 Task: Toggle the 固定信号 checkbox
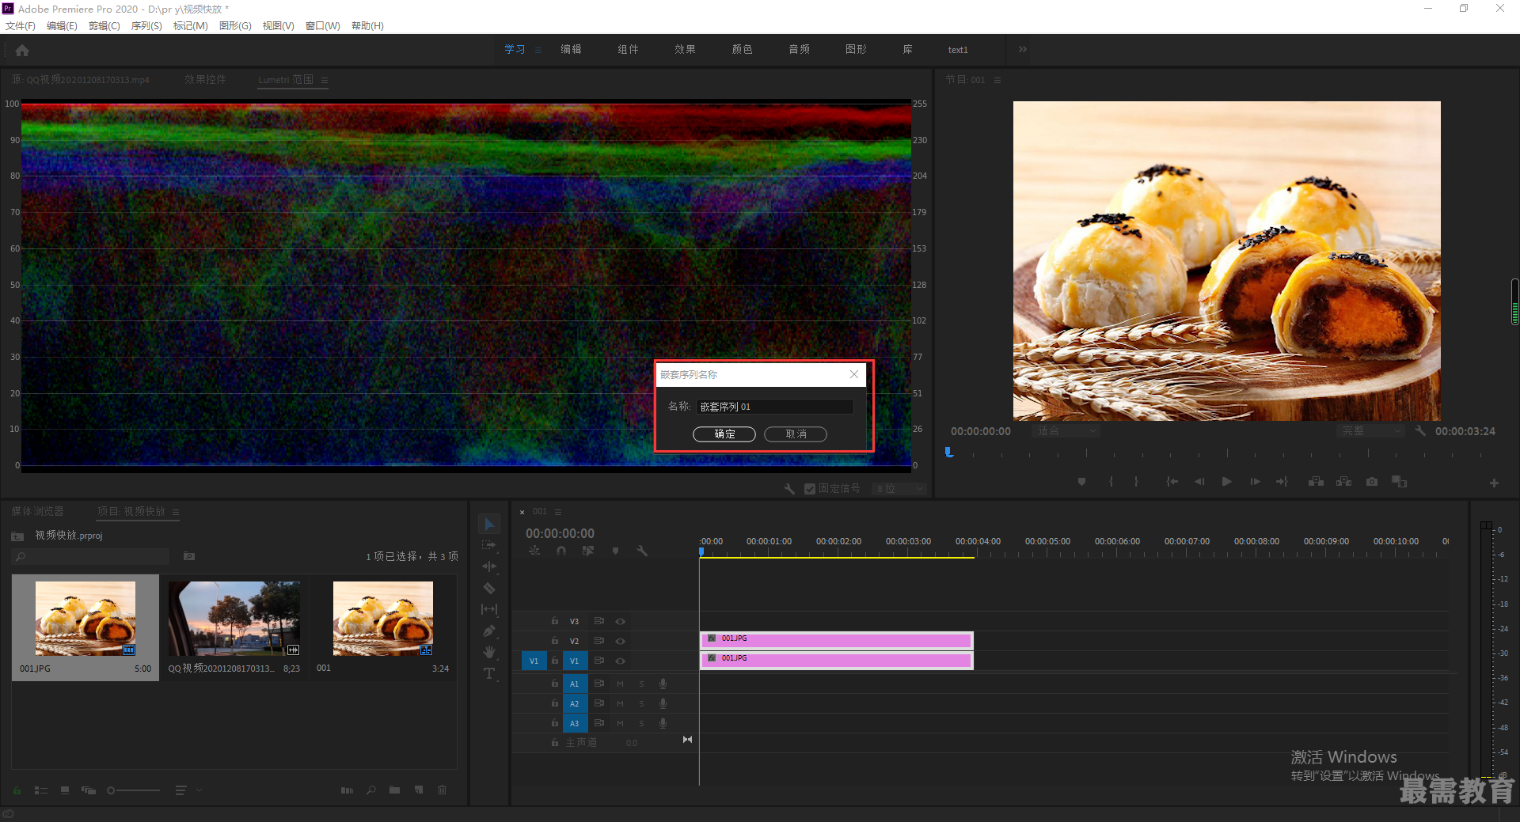(810, 489)
